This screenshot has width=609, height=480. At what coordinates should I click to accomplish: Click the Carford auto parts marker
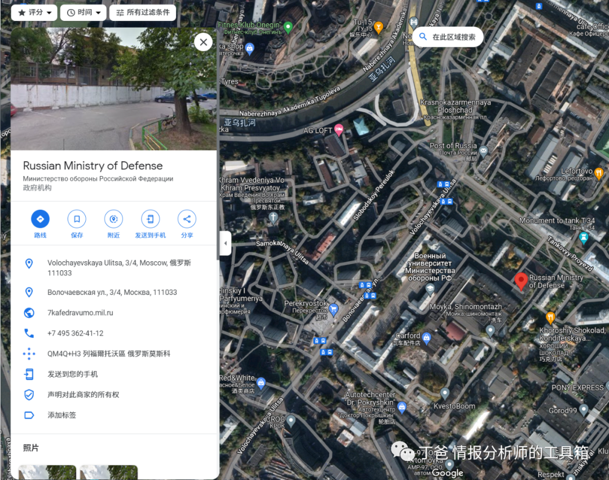(x=426, y=338)
